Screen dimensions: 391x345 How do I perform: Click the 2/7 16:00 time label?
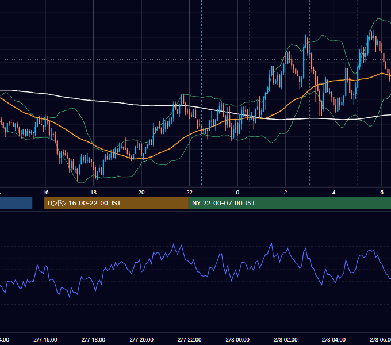(45, 340)
